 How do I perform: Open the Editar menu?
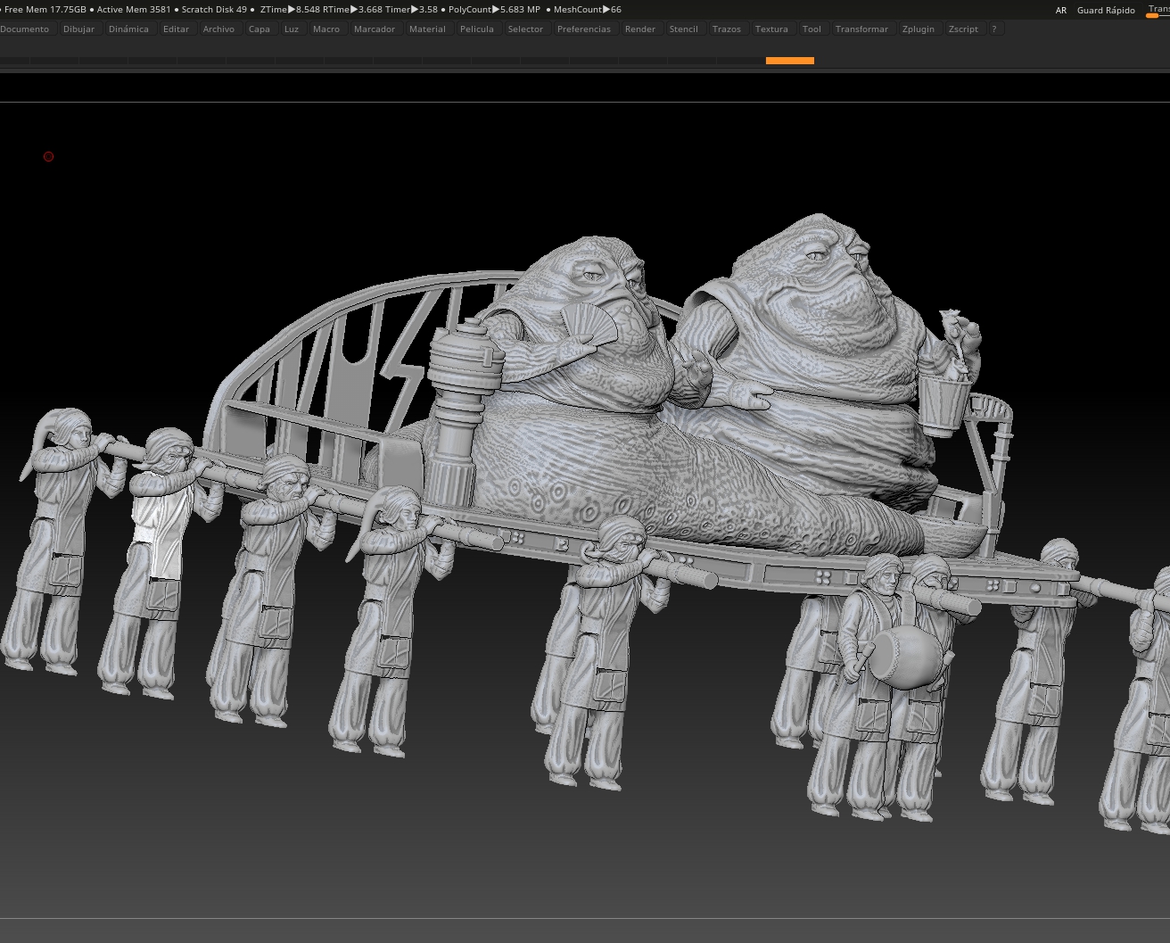pos(177,29)
